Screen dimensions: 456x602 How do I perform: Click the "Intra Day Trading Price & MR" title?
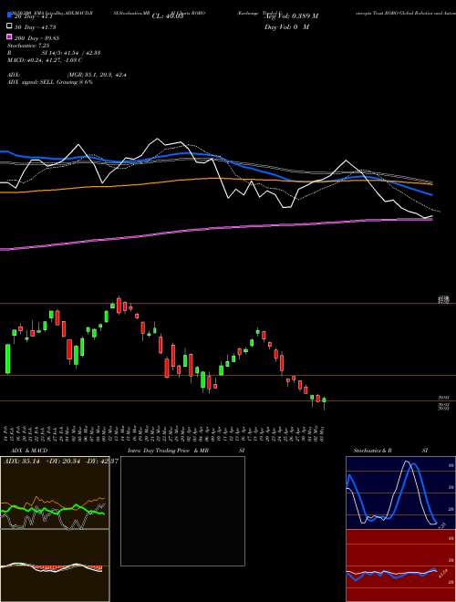pos(168,451)
